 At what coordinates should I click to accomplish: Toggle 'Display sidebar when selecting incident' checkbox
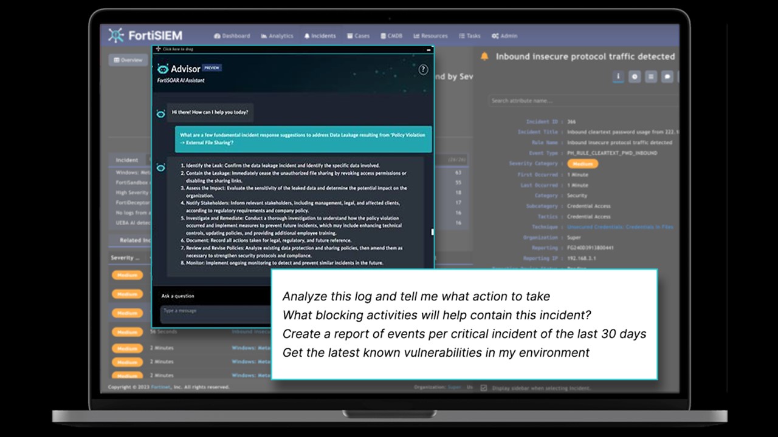tap(484, 387)
